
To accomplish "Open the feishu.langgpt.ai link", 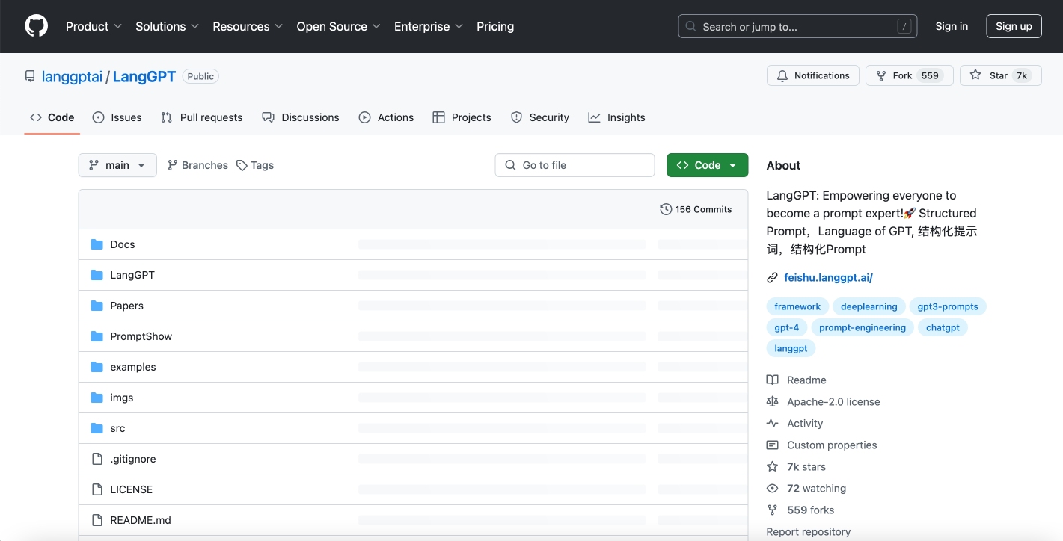I will (x=828, y=277).
